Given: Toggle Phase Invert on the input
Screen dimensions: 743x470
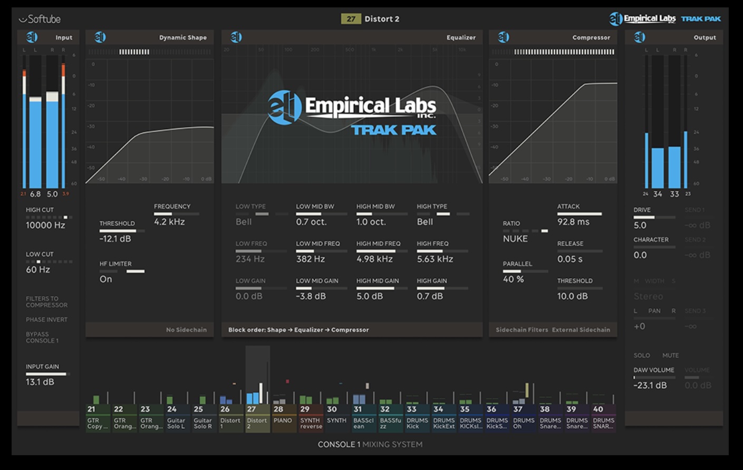Looking at the screenshot, I should [46, 319].
